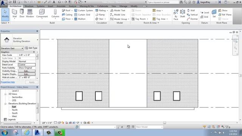Select Curtain System tool

point(84,11)
